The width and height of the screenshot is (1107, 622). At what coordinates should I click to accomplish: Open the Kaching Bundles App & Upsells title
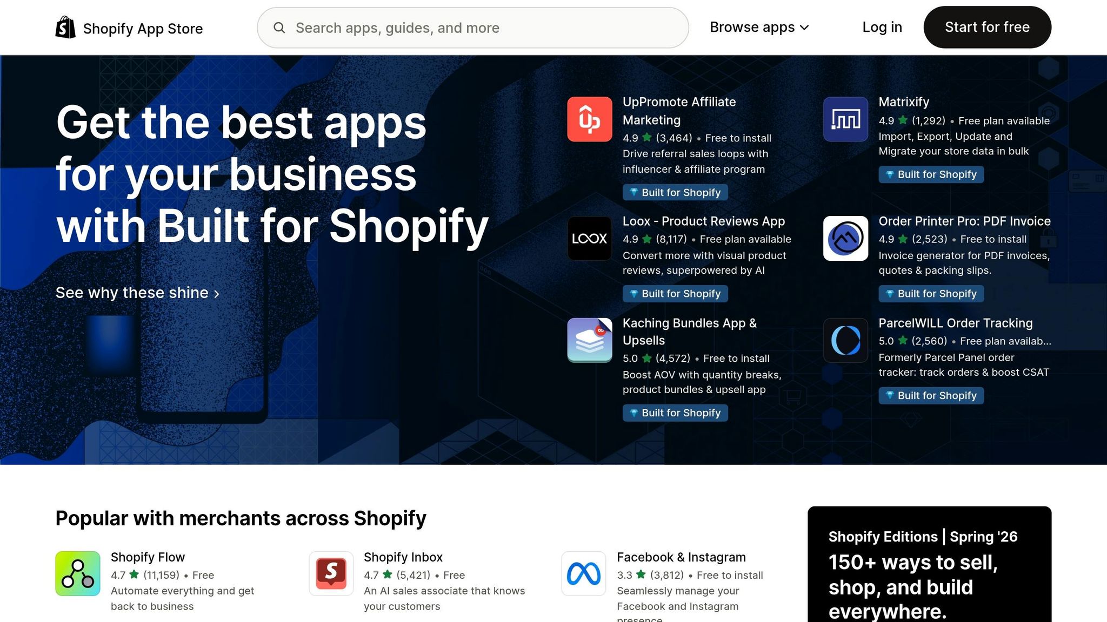click(x=690, y=332)
